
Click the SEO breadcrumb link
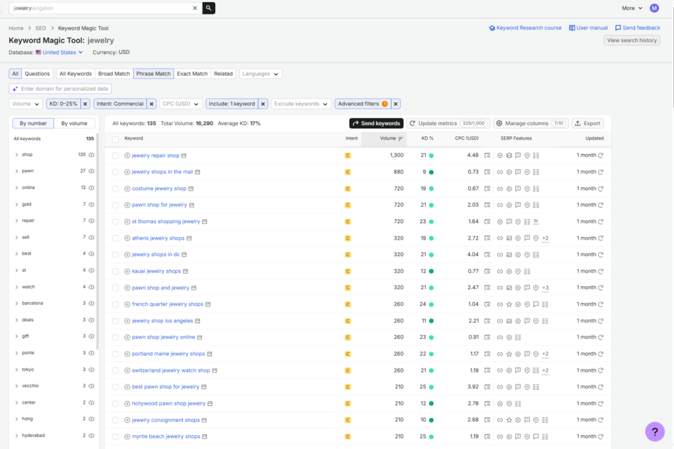(41, 28)
